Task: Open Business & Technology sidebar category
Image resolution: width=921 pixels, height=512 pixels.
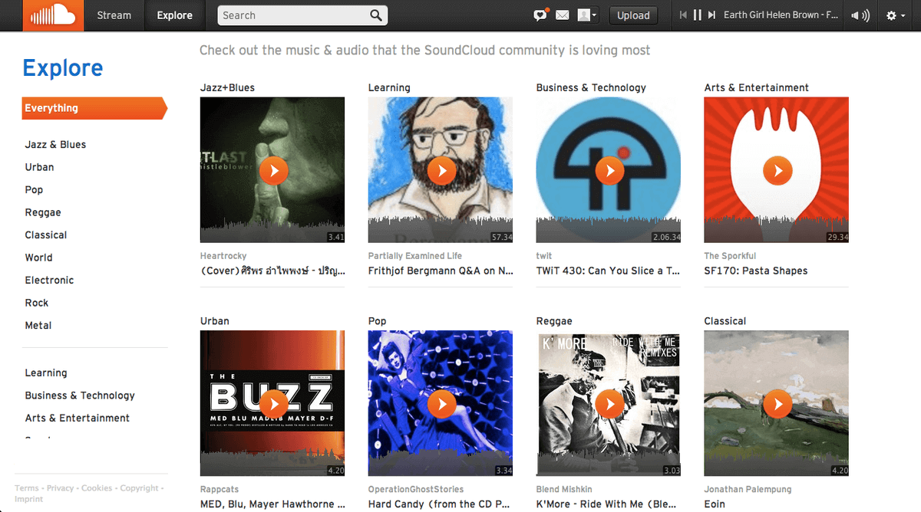Action: pyautogui.click(x=80, y=395)
